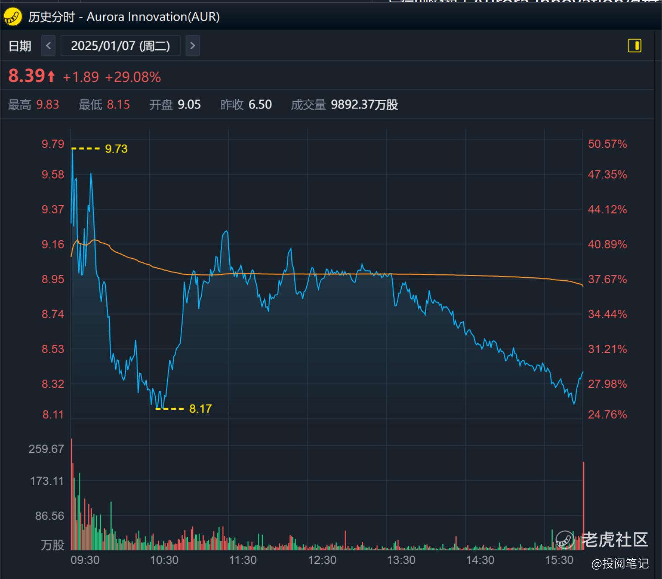The height and width of the screenshot is (579, 662).
Task: Click the 9.16 price axis label
Action: (x=53, y=244)
